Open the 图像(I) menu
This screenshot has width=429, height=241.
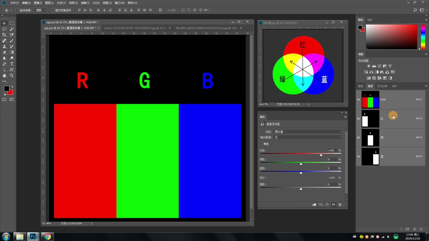pos(38,3)
